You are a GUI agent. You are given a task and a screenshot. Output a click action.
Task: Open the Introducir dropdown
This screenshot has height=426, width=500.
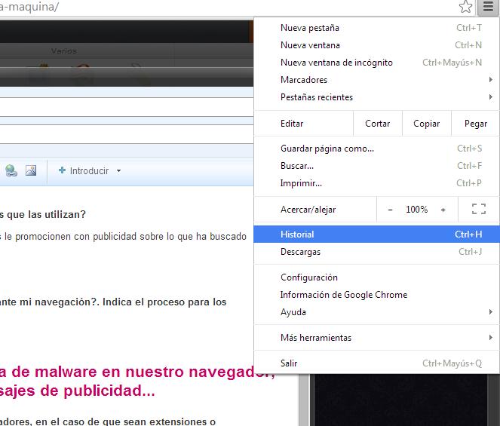coord(90,171)
